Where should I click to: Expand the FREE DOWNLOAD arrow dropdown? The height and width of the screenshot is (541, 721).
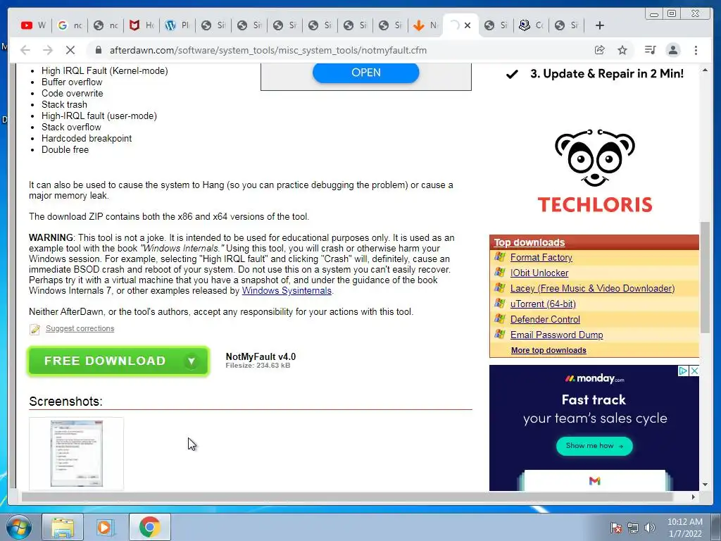pos(192,361)
